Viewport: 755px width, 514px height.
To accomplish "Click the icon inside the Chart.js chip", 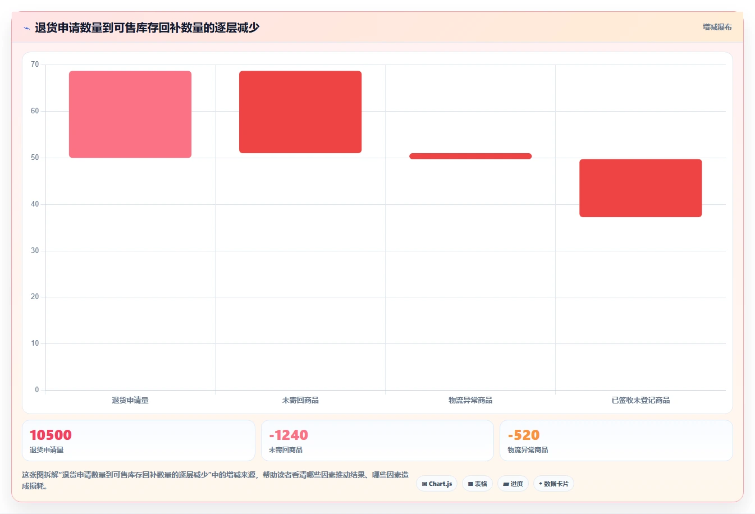I will point(424,484).
